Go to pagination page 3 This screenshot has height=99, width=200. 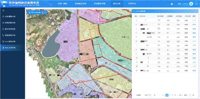[170, 95]
